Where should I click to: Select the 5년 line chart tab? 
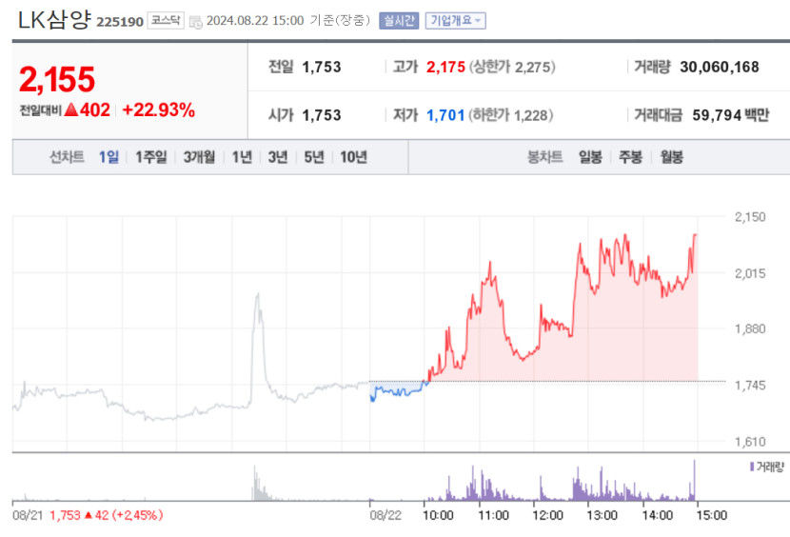[x=314, y=157]
